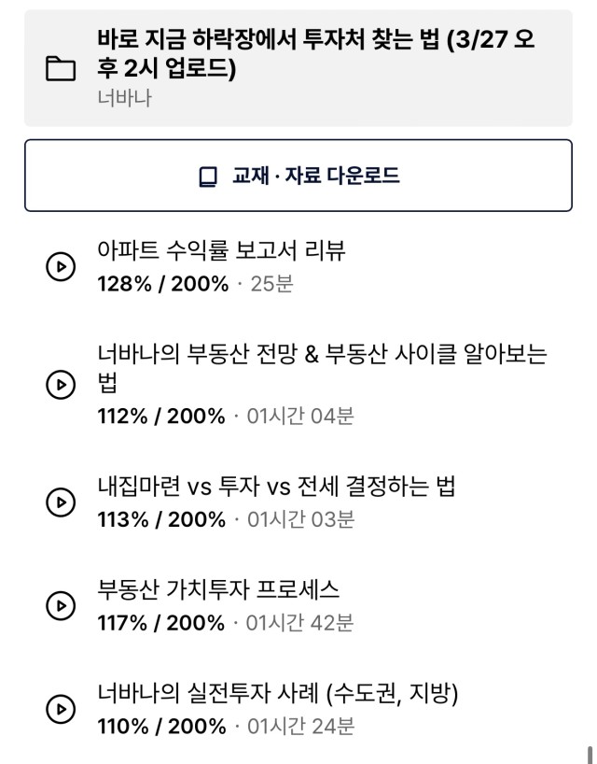Open the 아파트 수익률 보고서 리뷰 title
Screen dimensions: 597x764
pos(221,250)
